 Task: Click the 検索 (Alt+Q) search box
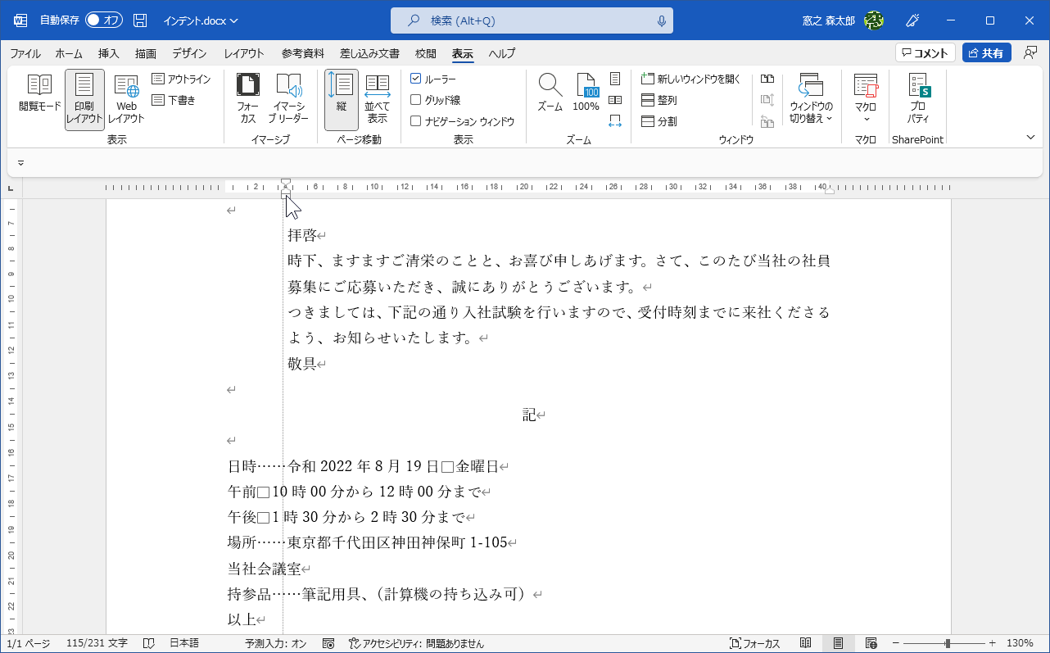point(532,20)
